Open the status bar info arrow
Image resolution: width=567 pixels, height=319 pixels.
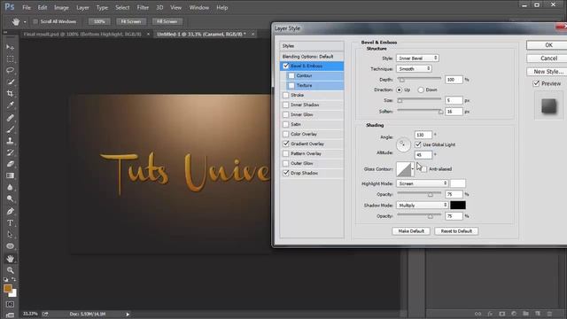[128, 315]
